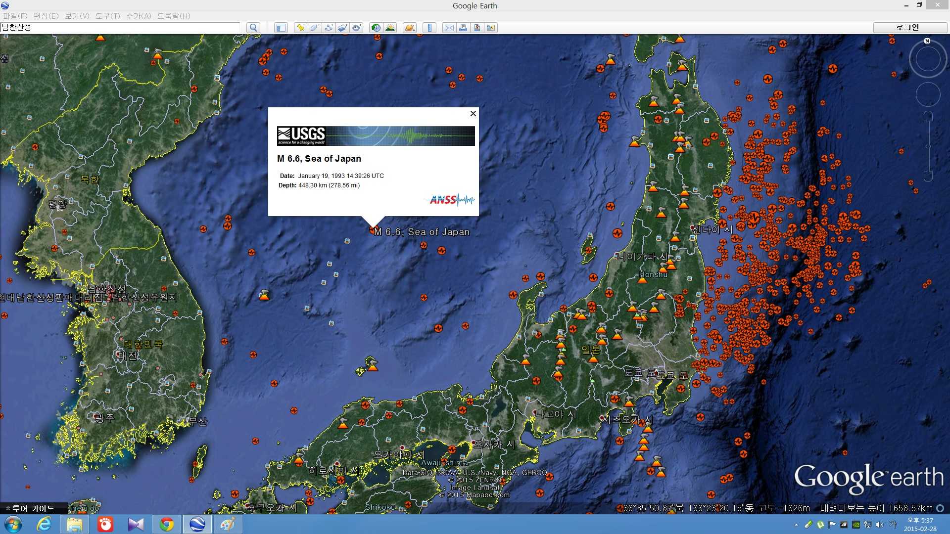Image resolution: width=950 pixels, height=534 pixels.
Task: Click the compass N north-reset button
Action: (x=927, y=41)
